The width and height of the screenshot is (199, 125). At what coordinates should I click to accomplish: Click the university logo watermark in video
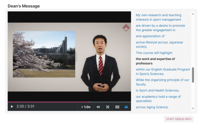pos(126,28)
